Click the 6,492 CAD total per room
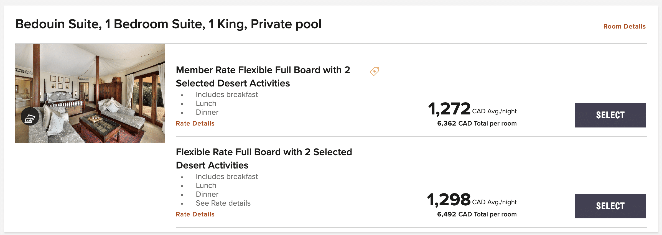 (x=477, y=214)
